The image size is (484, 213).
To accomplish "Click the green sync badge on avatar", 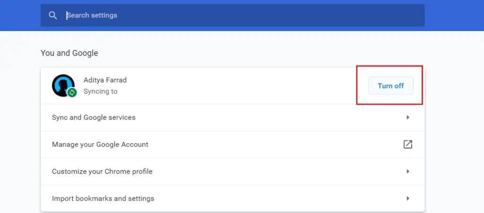I will tap(72, 93).
